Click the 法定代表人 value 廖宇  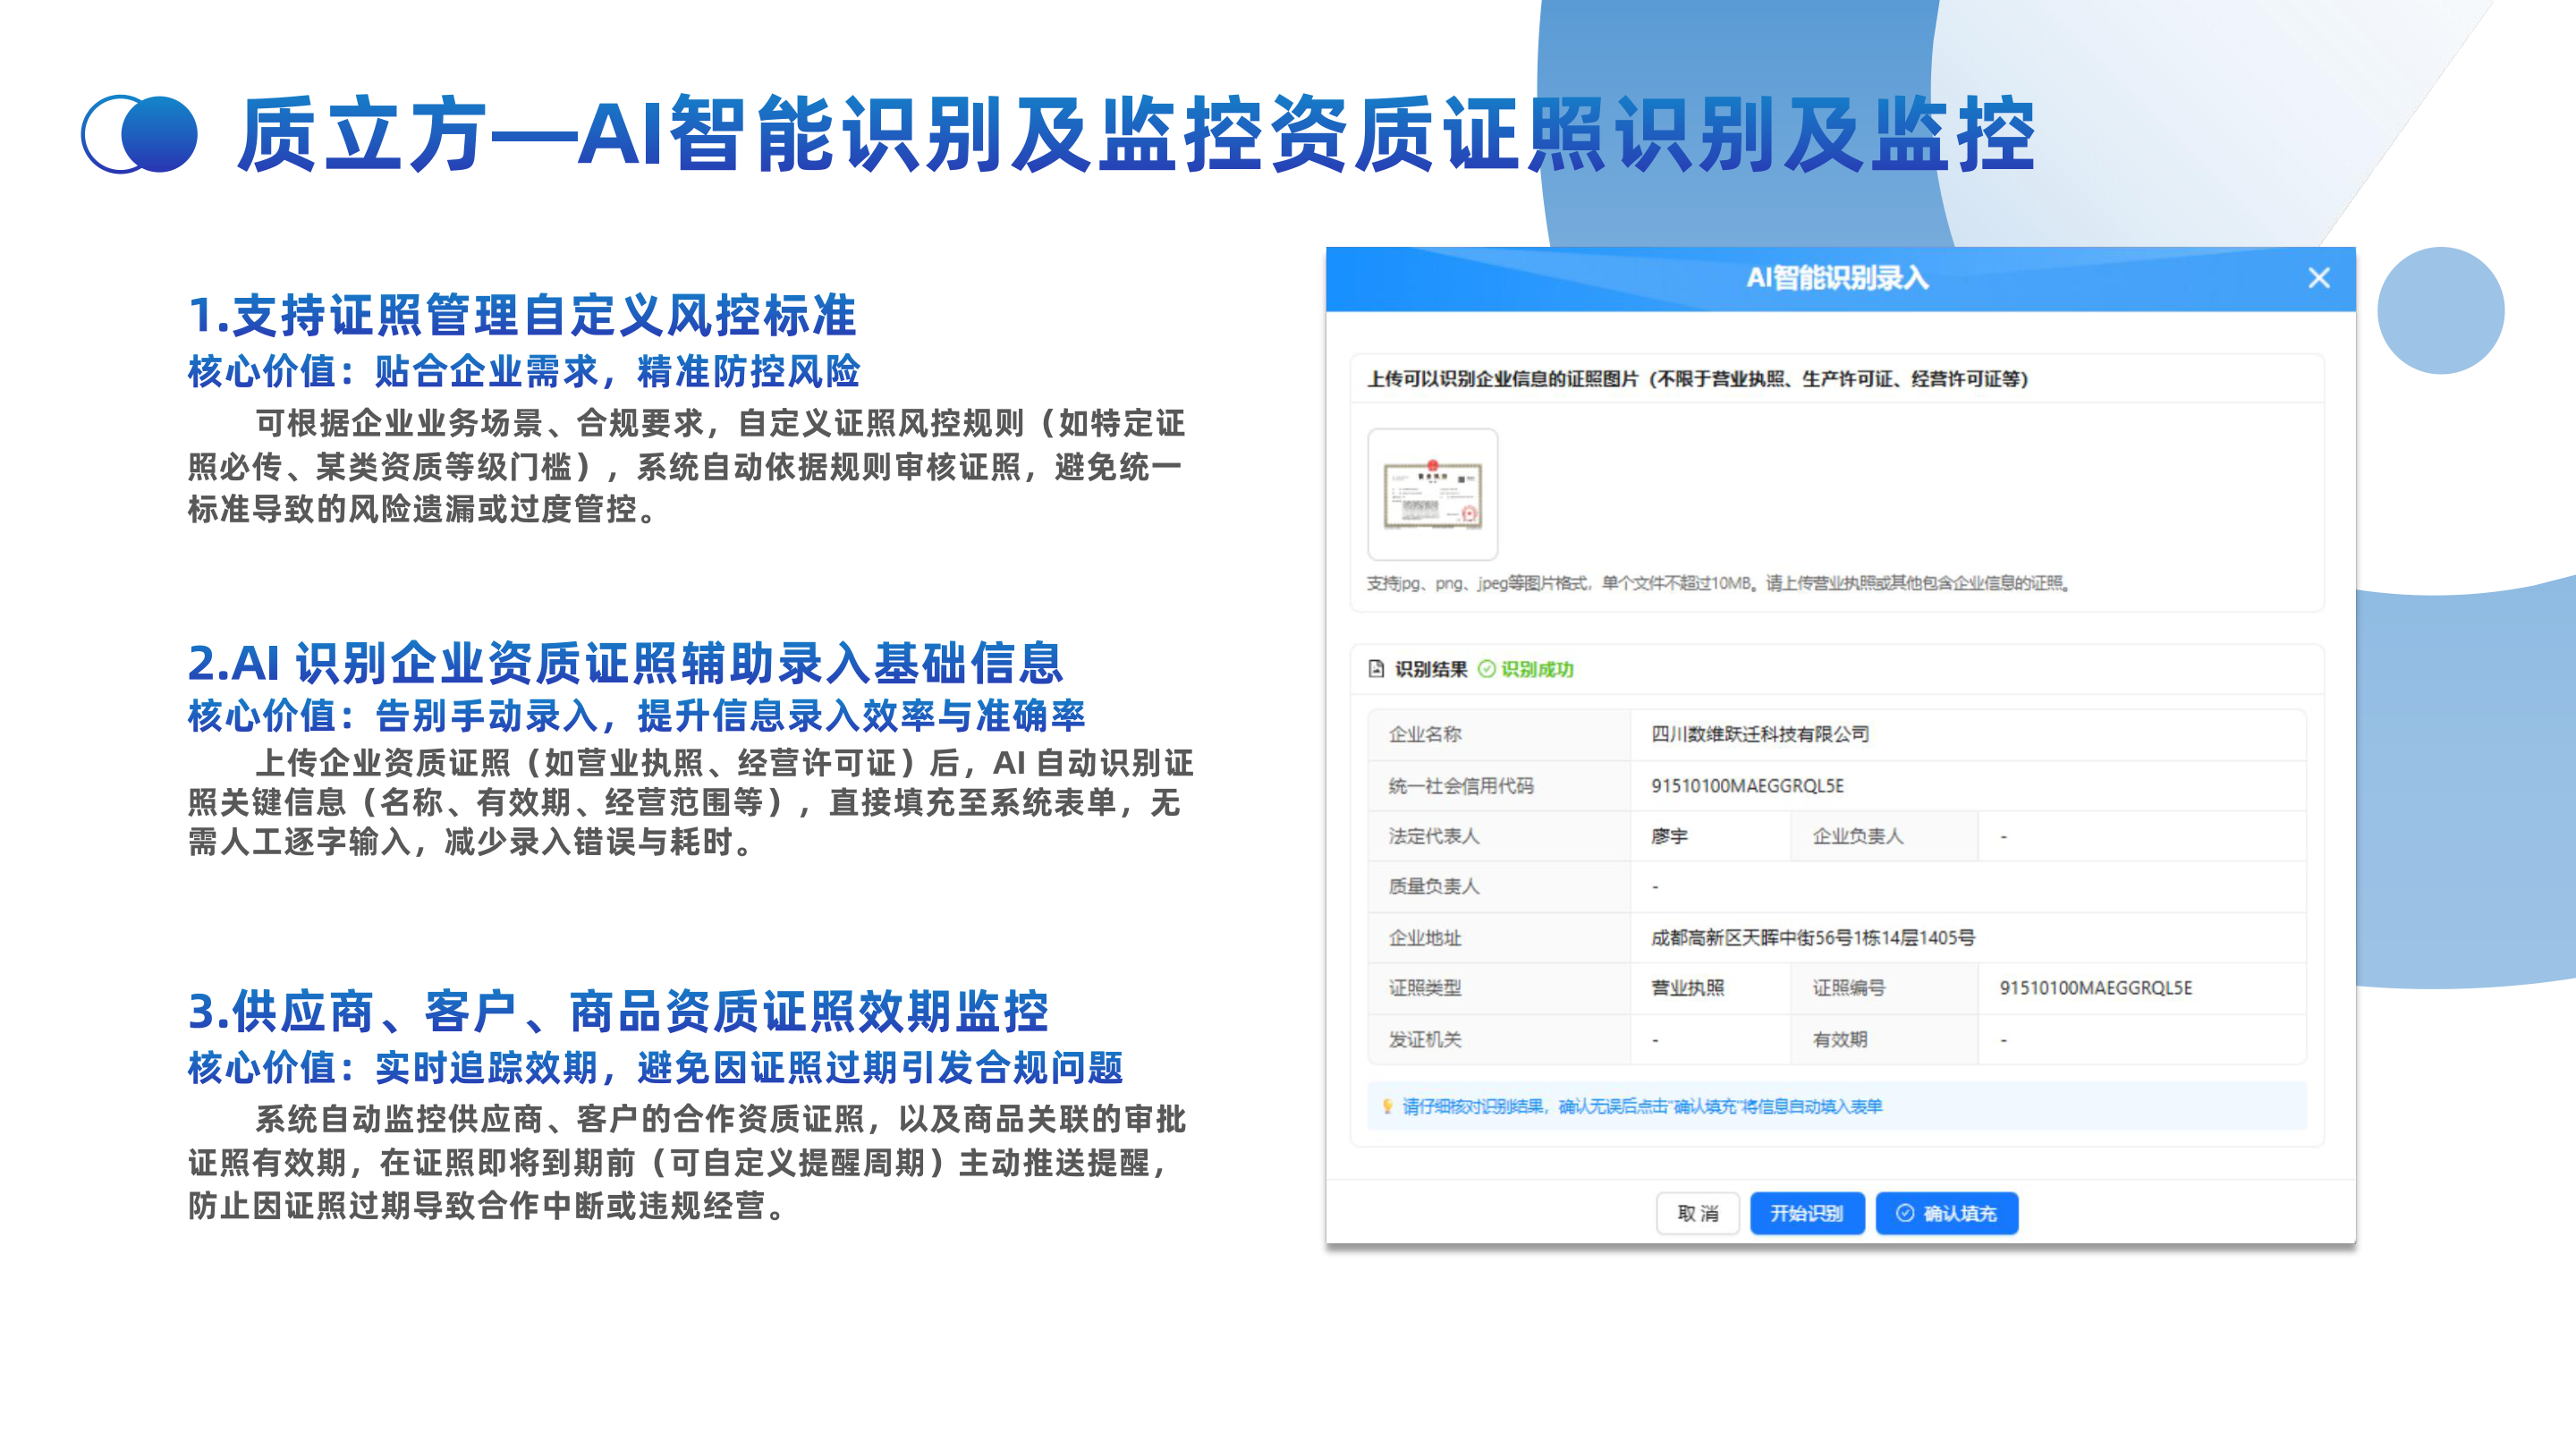pyautogui.click(x=1669, y=836)
